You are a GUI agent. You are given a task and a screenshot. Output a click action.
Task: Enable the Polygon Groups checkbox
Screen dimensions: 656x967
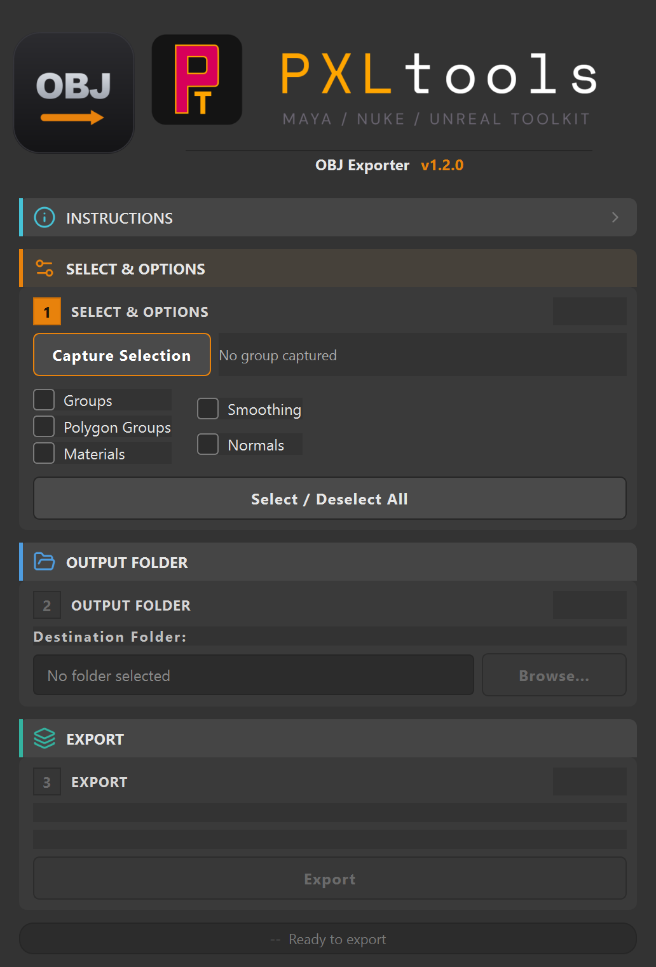pos(44,426)
